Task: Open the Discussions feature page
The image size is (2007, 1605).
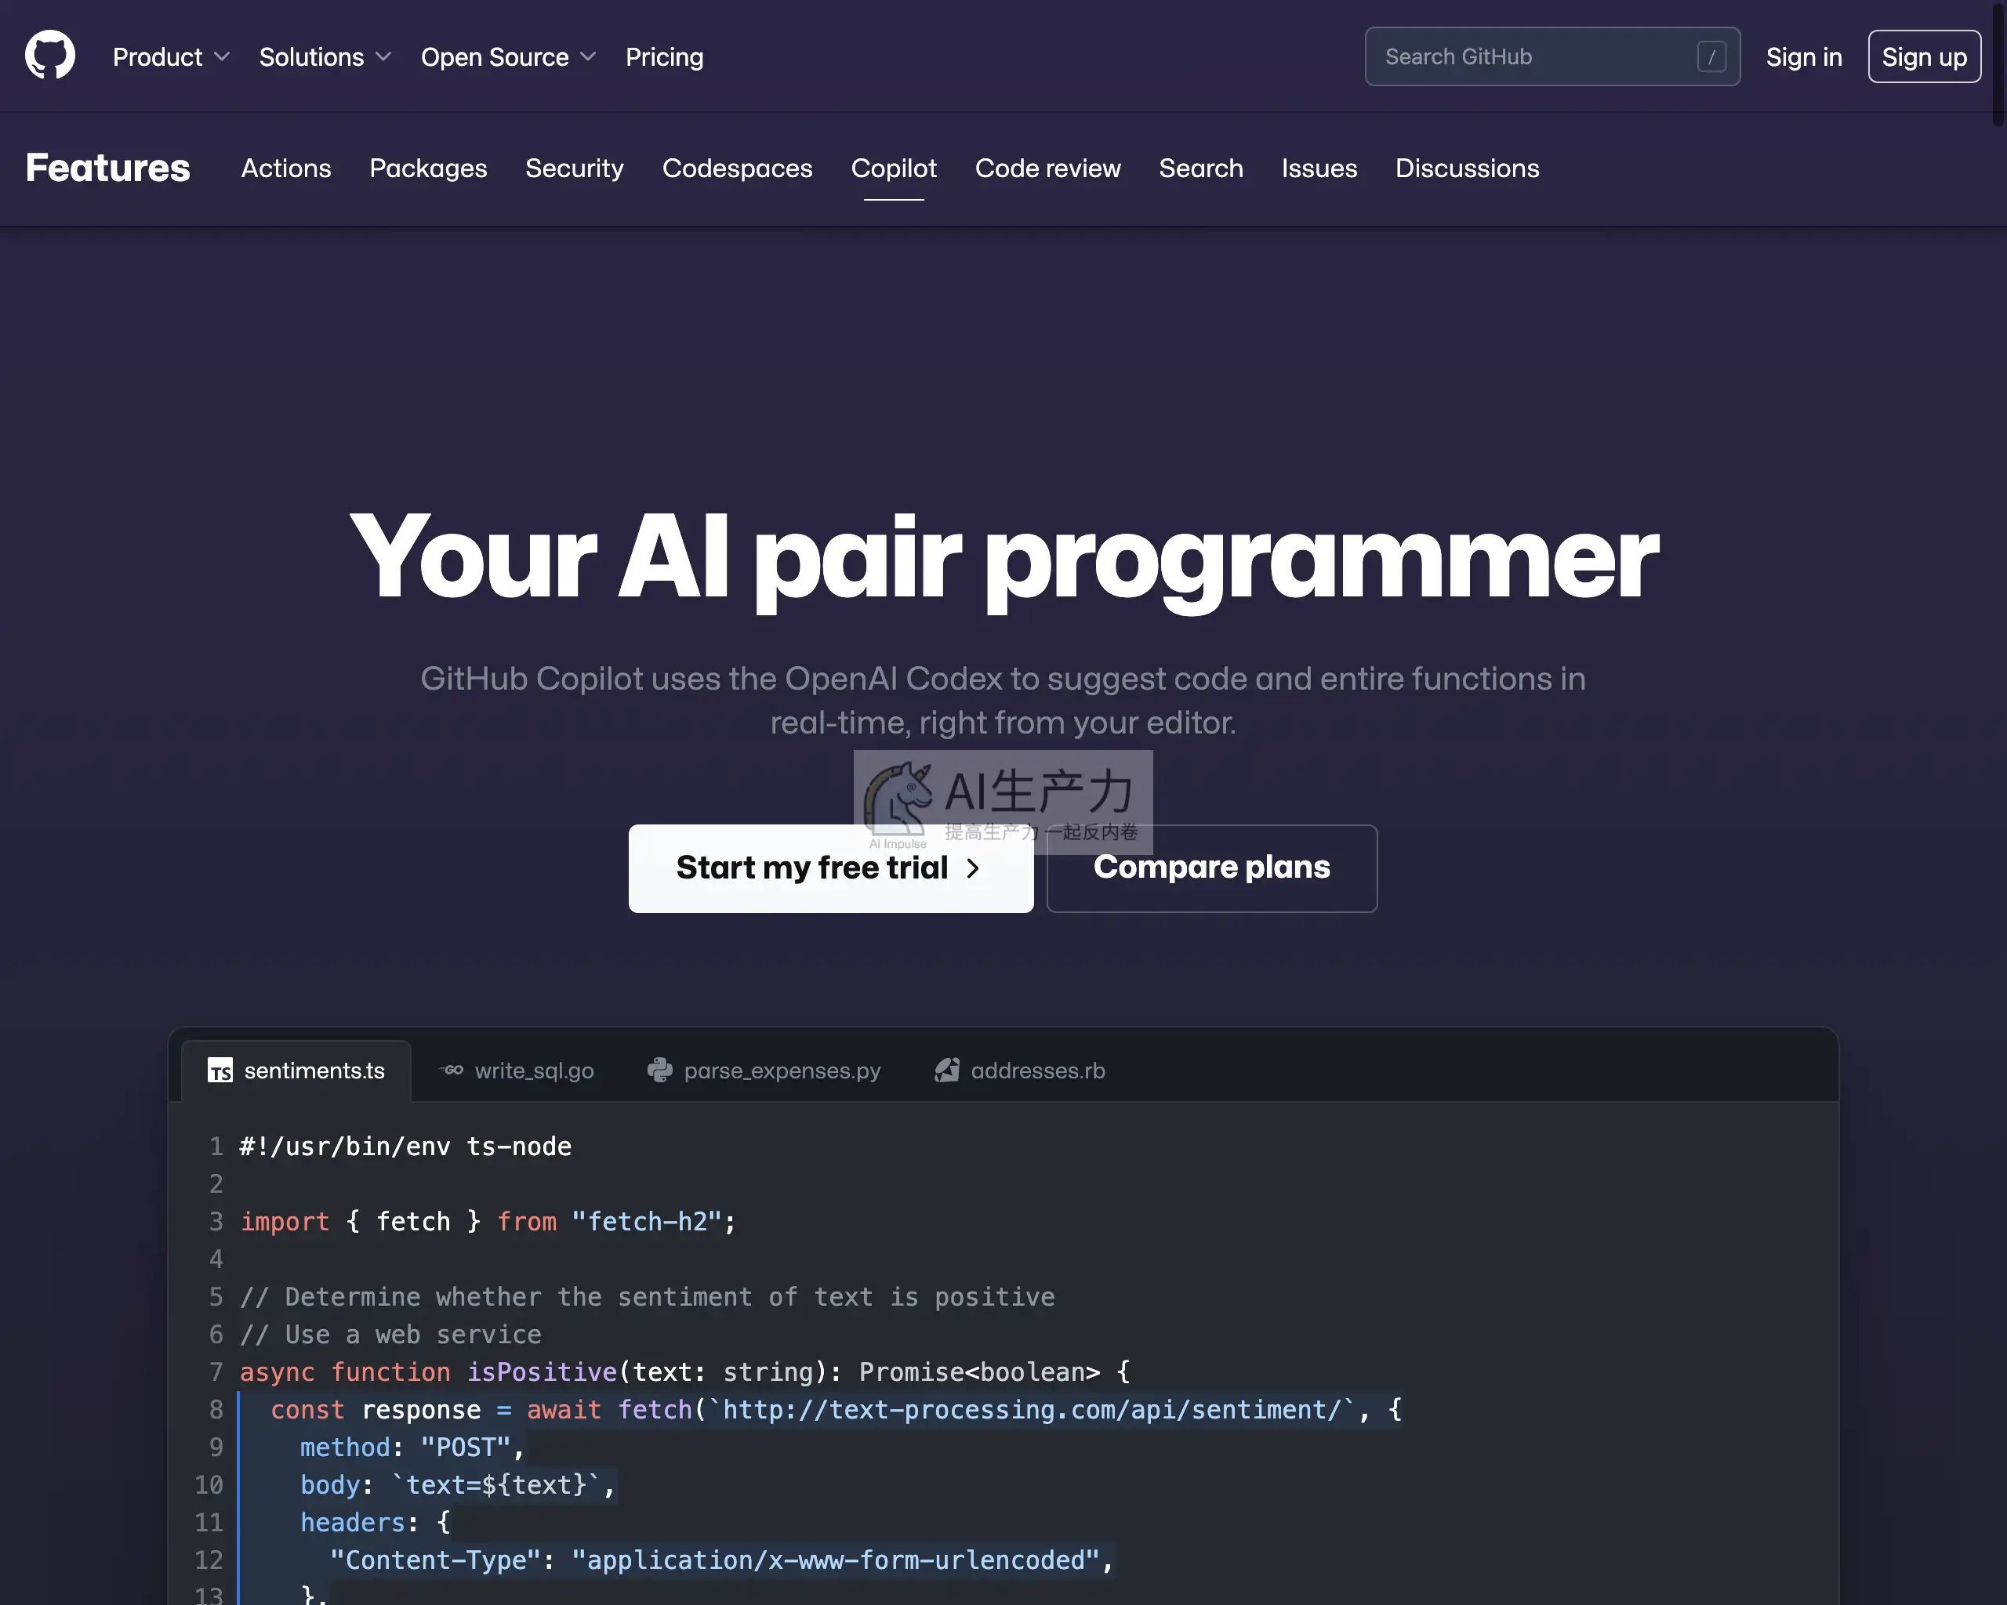Action: point(1467,168)
